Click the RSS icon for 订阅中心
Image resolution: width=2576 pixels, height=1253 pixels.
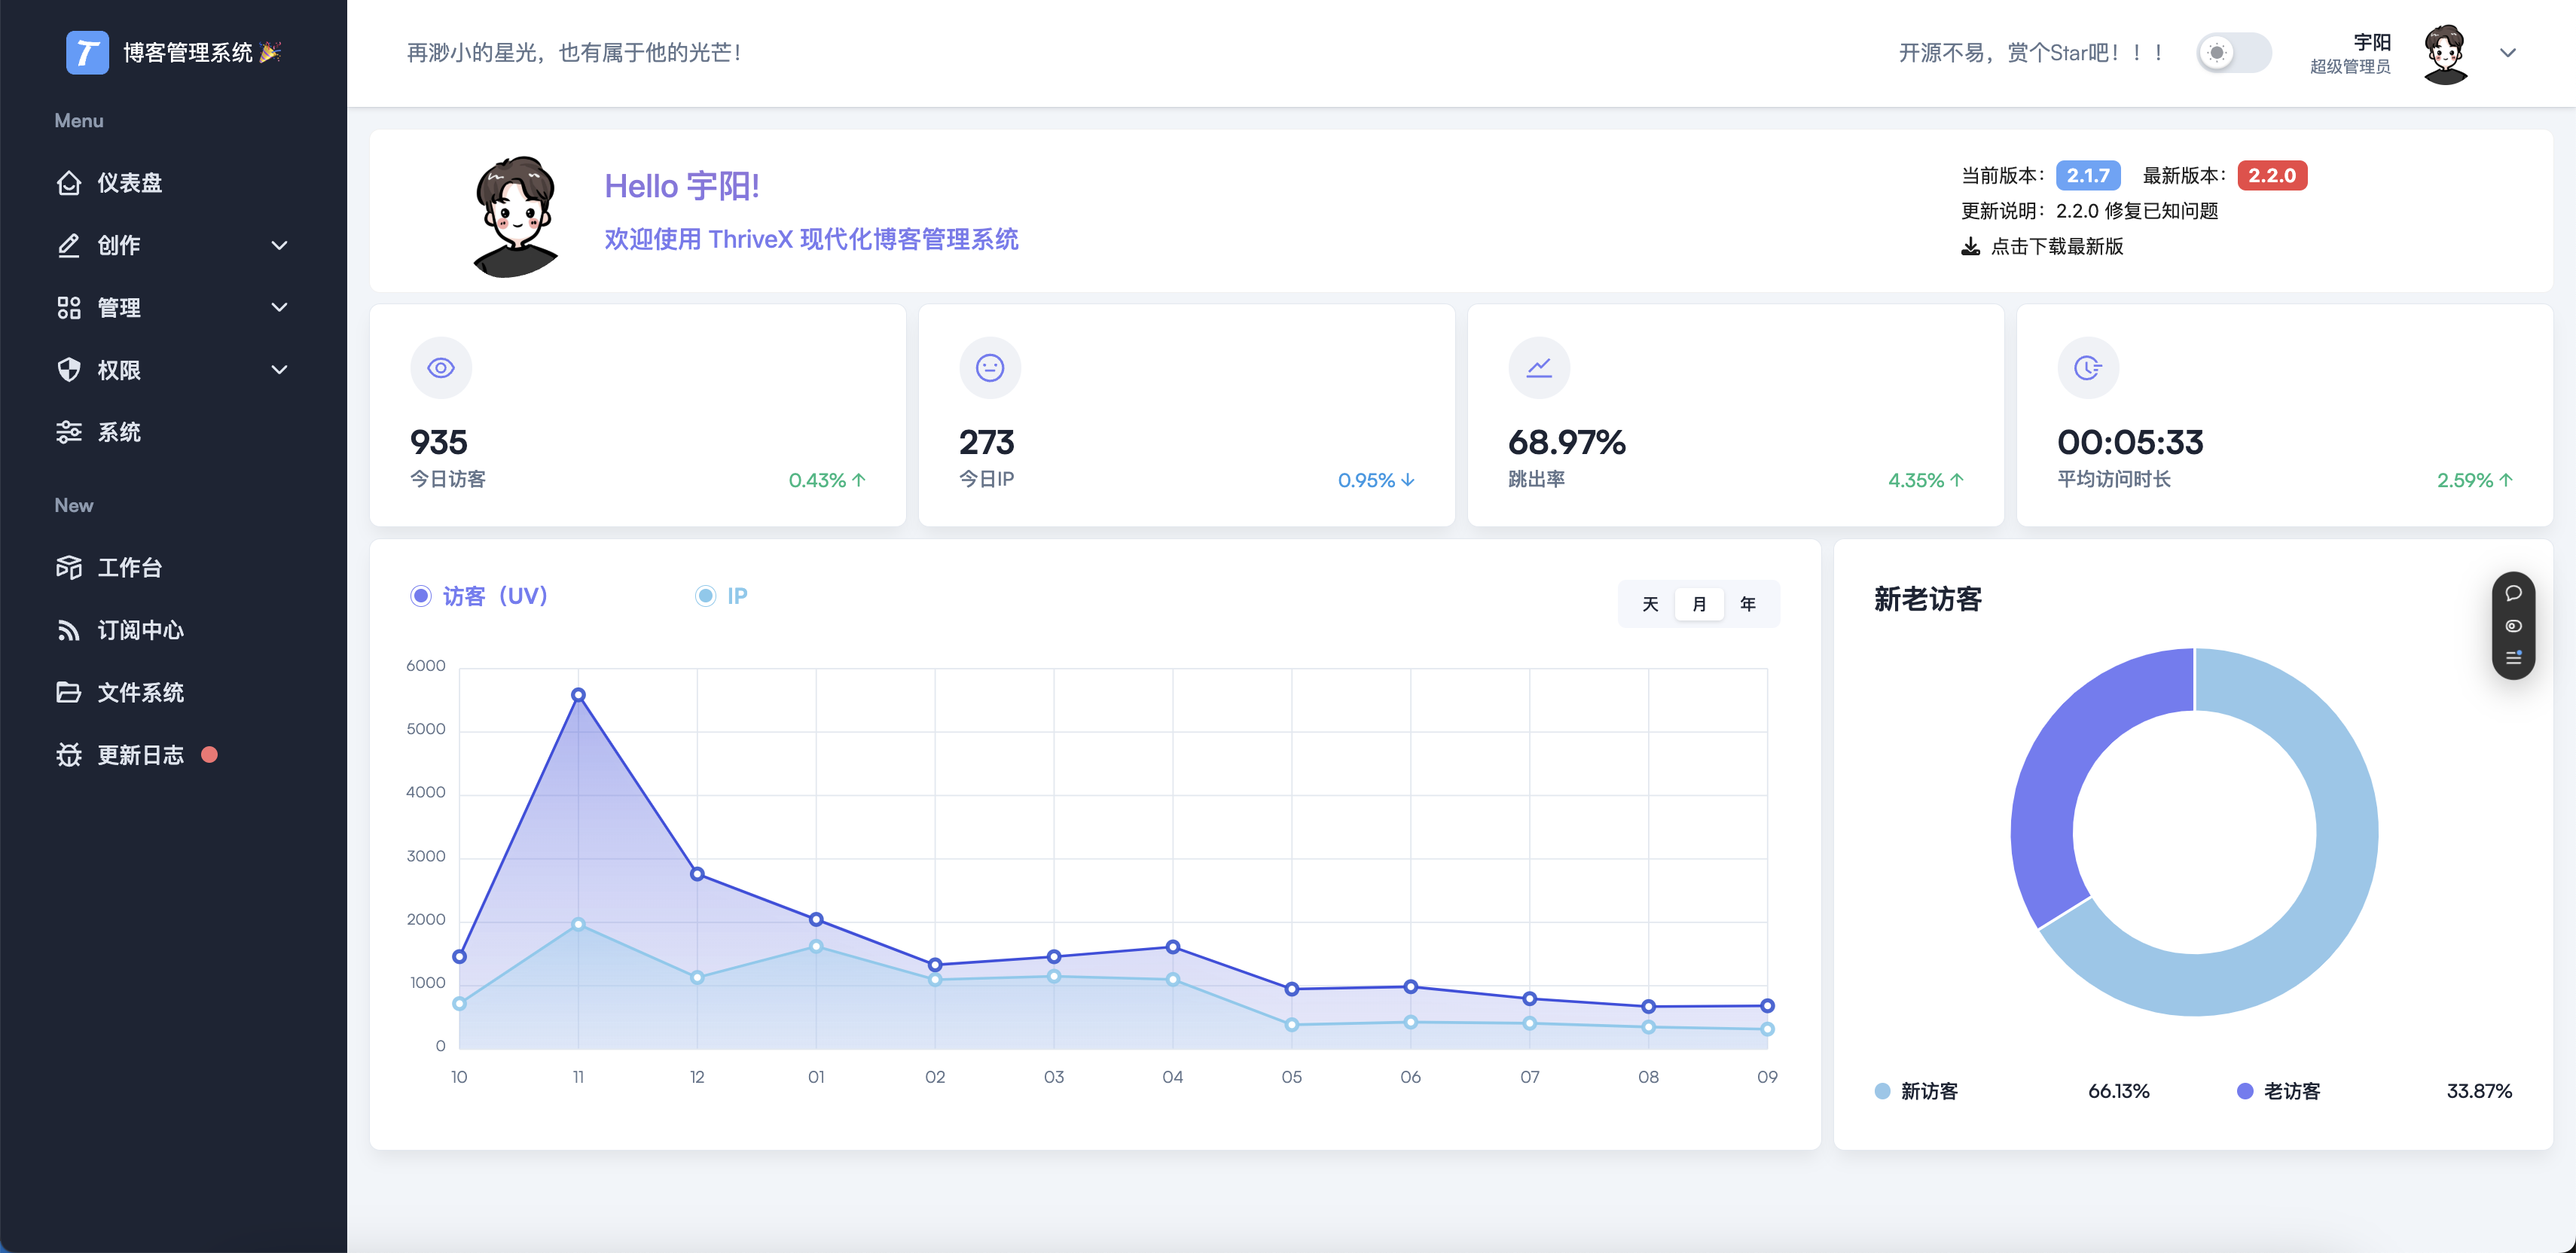(68, 630)
